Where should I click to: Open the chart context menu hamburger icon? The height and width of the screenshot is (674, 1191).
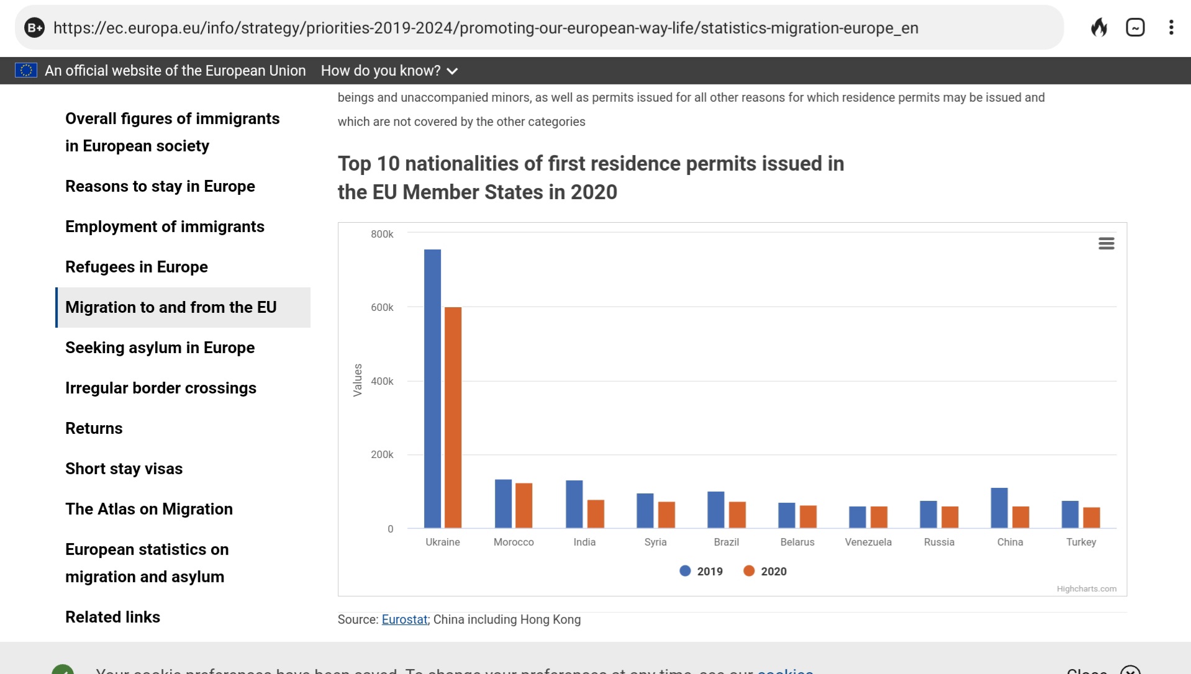(1106, 243)
